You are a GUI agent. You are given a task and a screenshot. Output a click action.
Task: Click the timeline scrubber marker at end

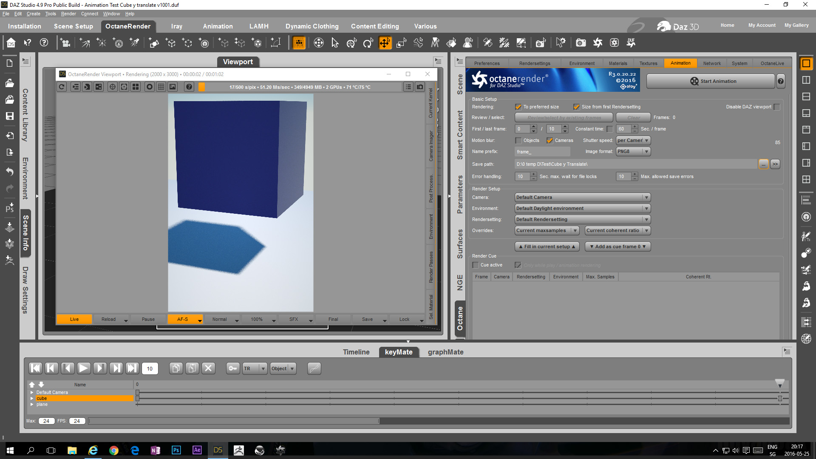pos(779,383)
